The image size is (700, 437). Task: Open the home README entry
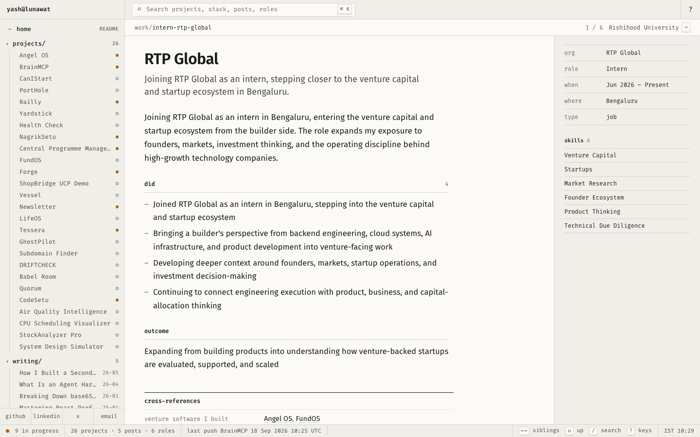pos(62,29)
